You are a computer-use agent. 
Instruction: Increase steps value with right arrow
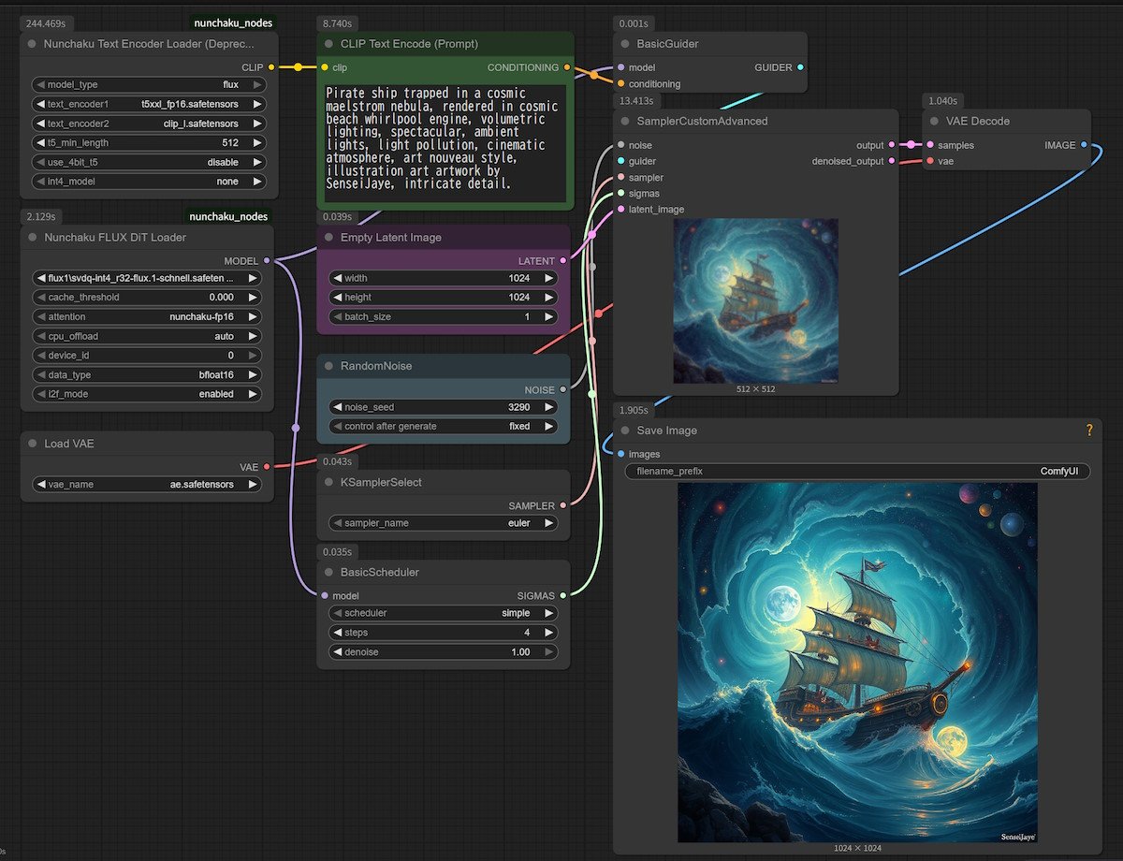pos(549,633)
